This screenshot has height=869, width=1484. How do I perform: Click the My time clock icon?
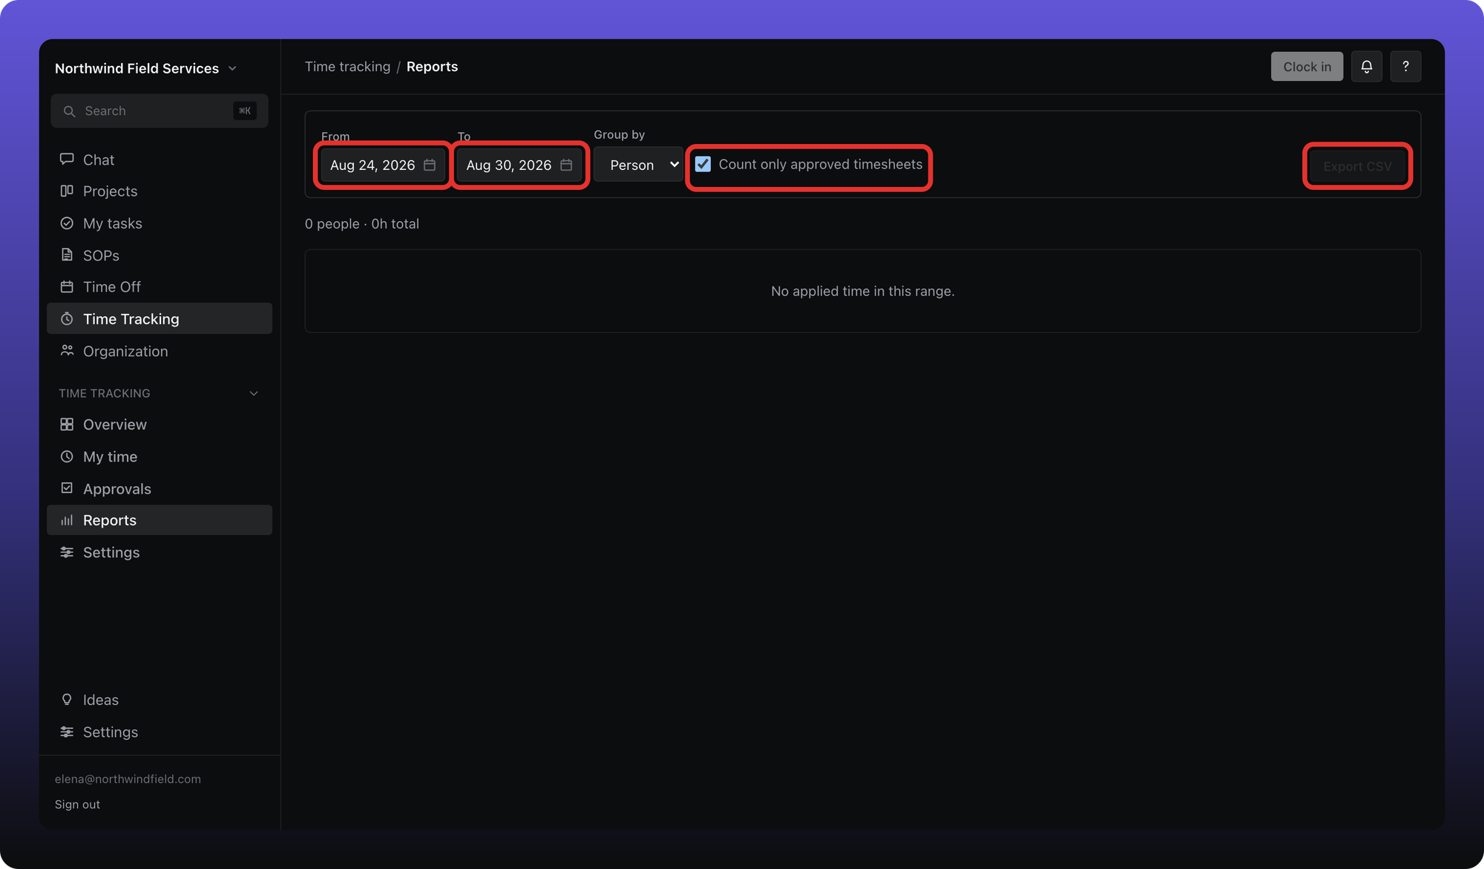point(67,456)
